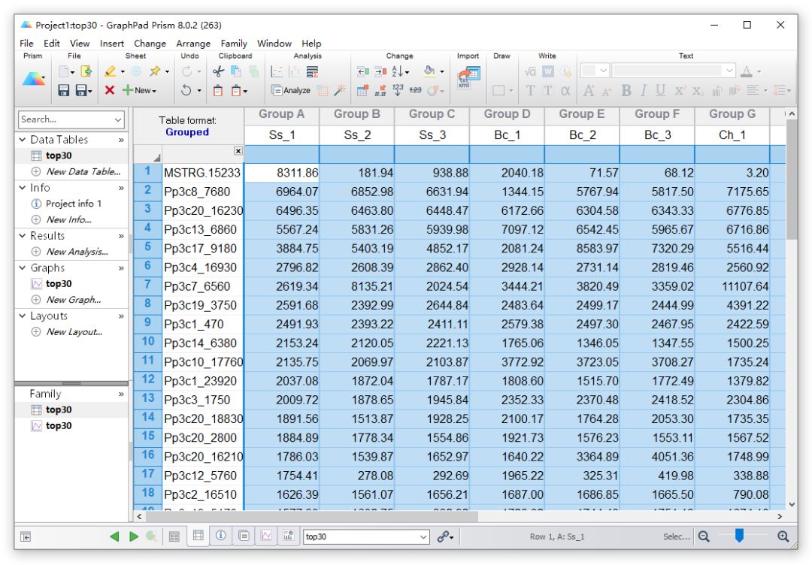Click the link chain icon in status bar
The height and width of the screenshot is (565, 812).
pos(443,536)
